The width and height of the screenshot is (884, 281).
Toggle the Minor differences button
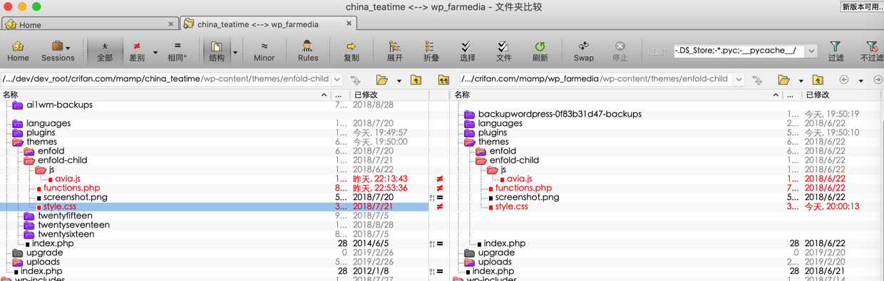click(x=264, y=51)
